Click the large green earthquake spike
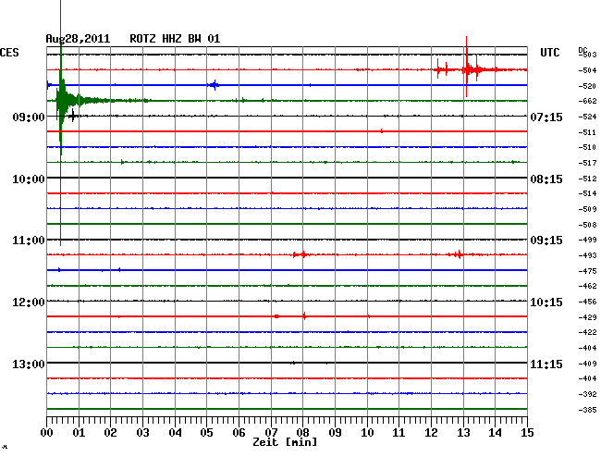 pyautogui.click(x=60, y=101)
